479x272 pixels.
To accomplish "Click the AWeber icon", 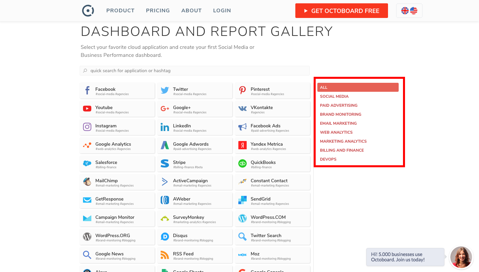I will [165, 200].
